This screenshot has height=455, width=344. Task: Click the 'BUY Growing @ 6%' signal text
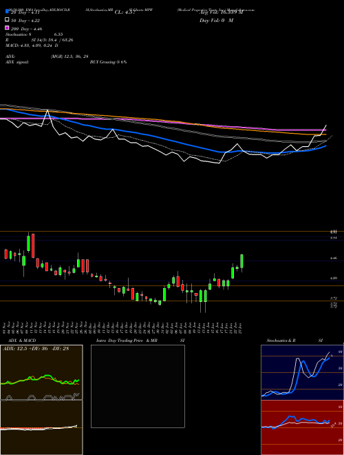[x=108, y=62]
